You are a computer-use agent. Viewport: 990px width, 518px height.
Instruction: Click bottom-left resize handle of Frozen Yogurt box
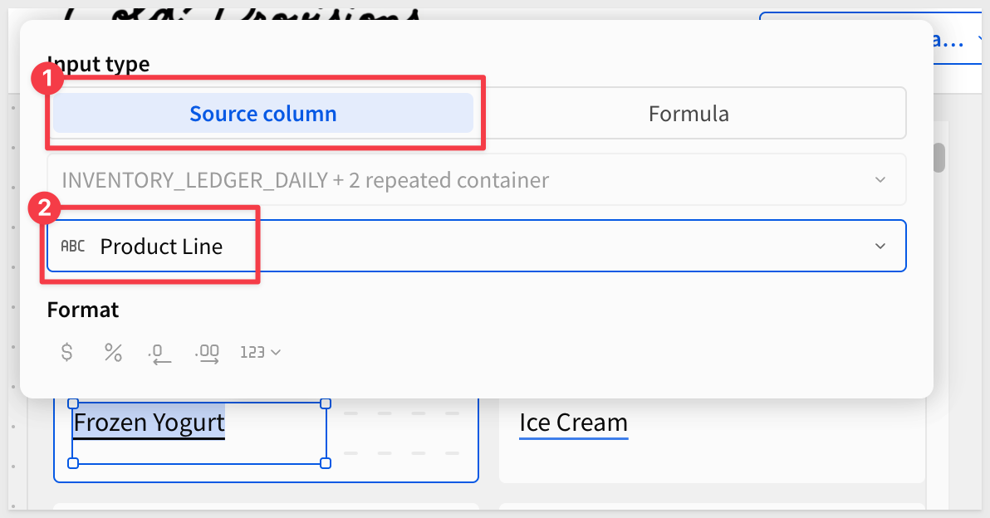tap(73, 462)
